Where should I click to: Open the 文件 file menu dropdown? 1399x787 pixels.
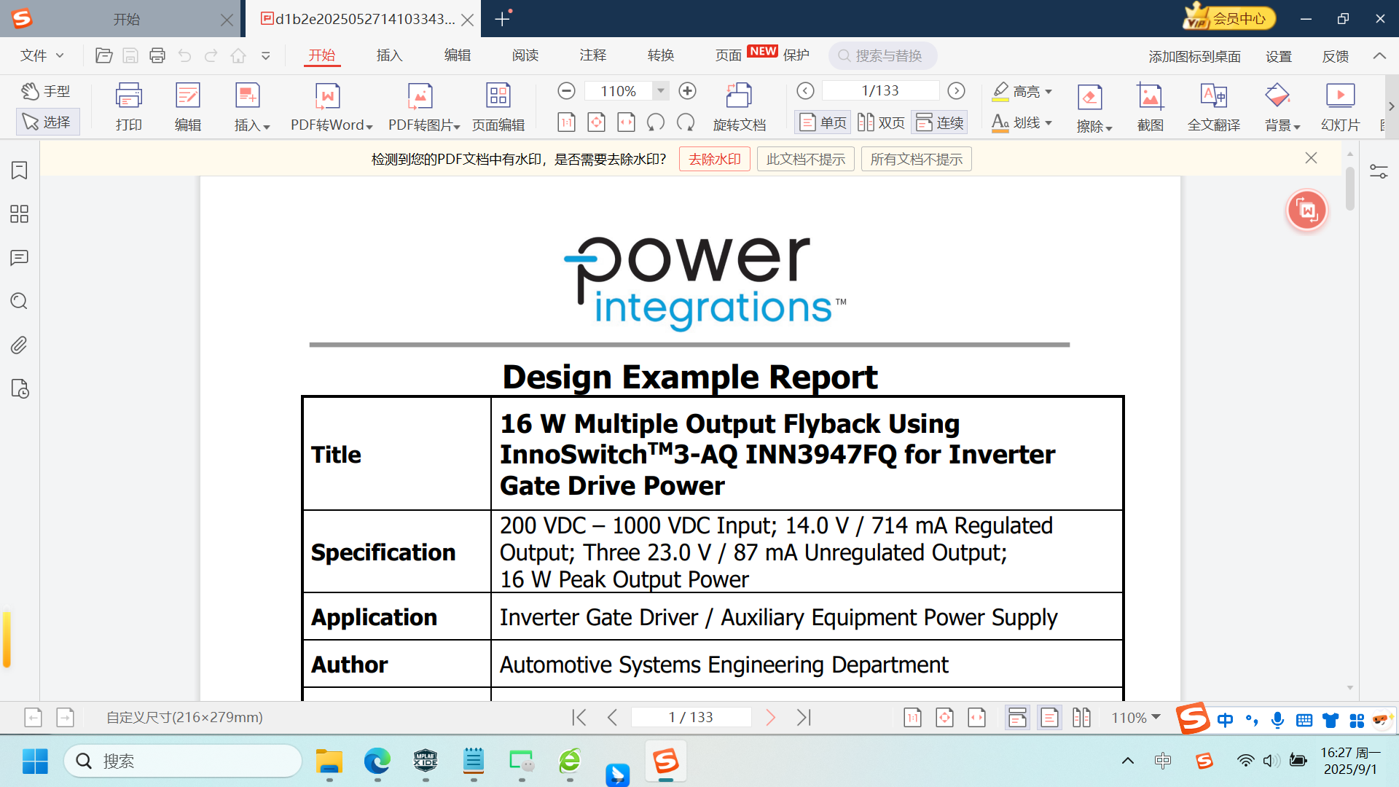pos(42,55)
